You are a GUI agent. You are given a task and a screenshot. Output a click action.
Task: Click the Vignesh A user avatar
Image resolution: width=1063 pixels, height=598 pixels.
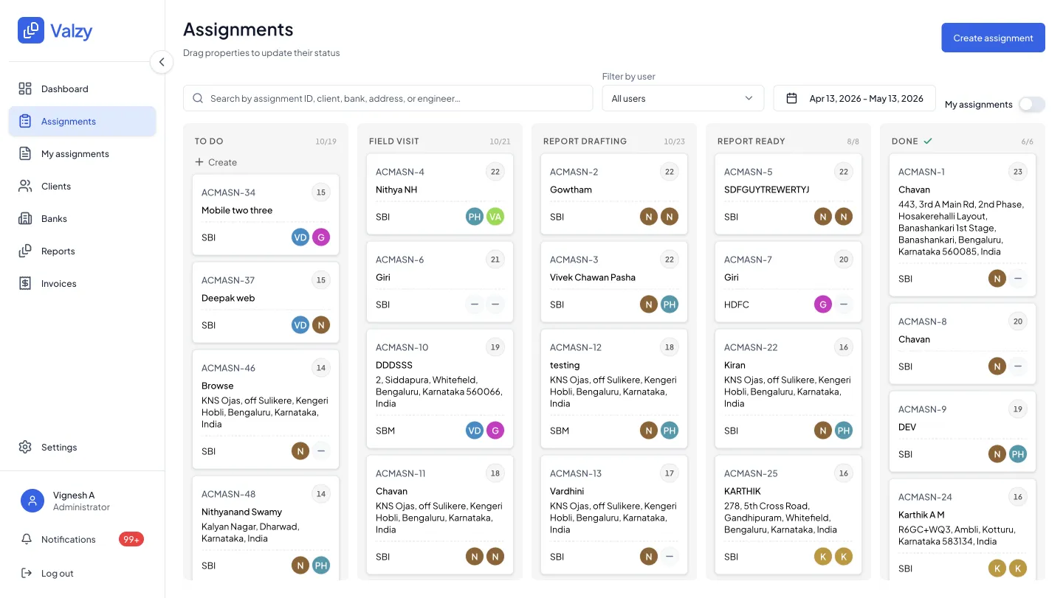32,501
